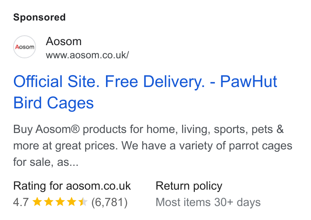The width and height of the screenshot is (311, 220).
Task: Open the Rating for aosom.co.uk heading
Action: tap(72, 186)
